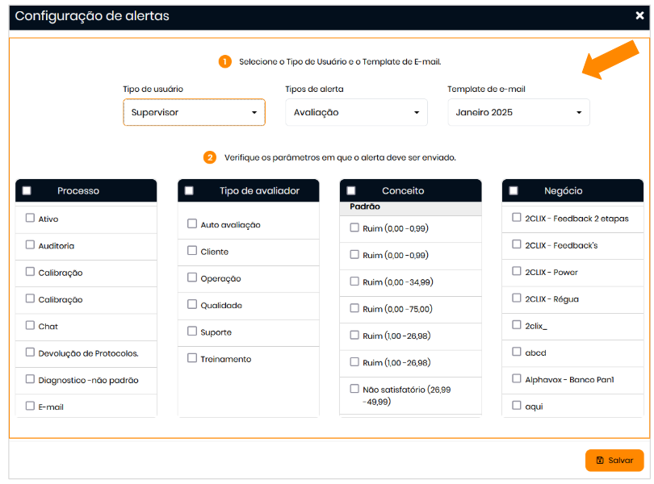Open the Tipo de usuário dropdown
Screen dimensions: 654x484
point(194,112)
